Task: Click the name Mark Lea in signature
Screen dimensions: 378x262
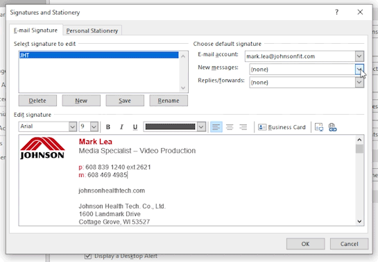Action: tap(96, 142)
